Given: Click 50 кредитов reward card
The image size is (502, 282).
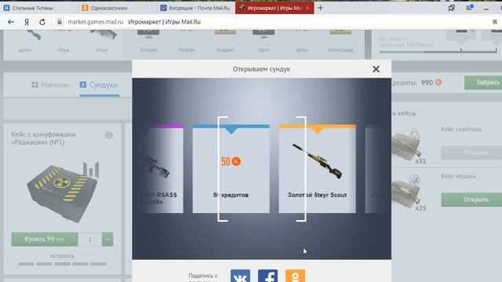Looking at the screenshot, I should [231, 169].
